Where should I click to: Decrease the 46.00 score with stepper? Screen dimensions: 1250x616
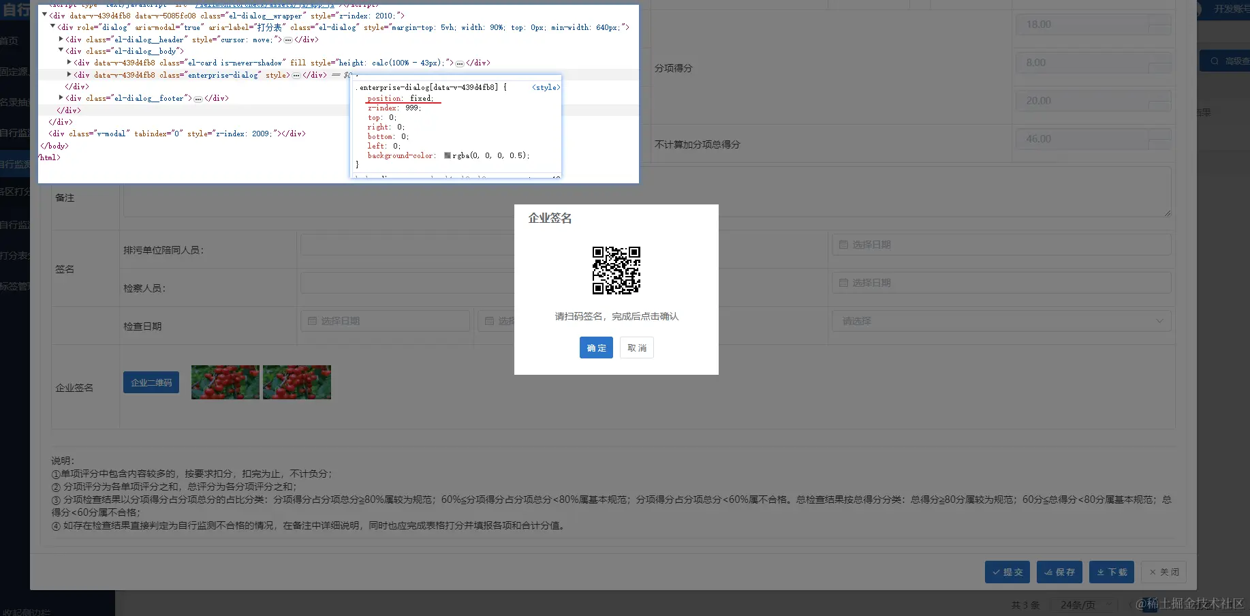pos(1159,144)
